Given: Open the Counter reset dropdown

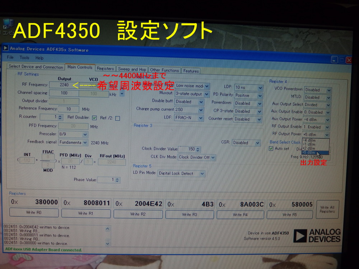Looking at the screenshot, I should [x=259, y=119].
